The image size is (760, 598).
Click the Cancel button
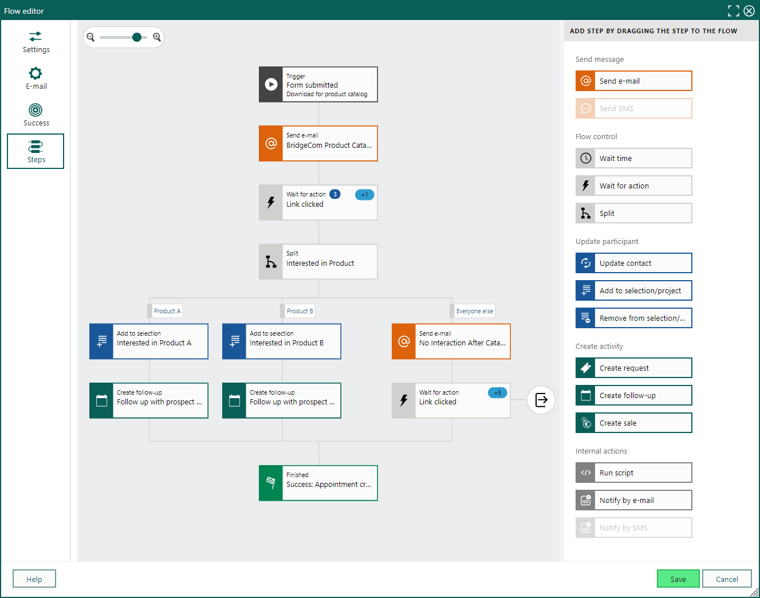(727, 579)
